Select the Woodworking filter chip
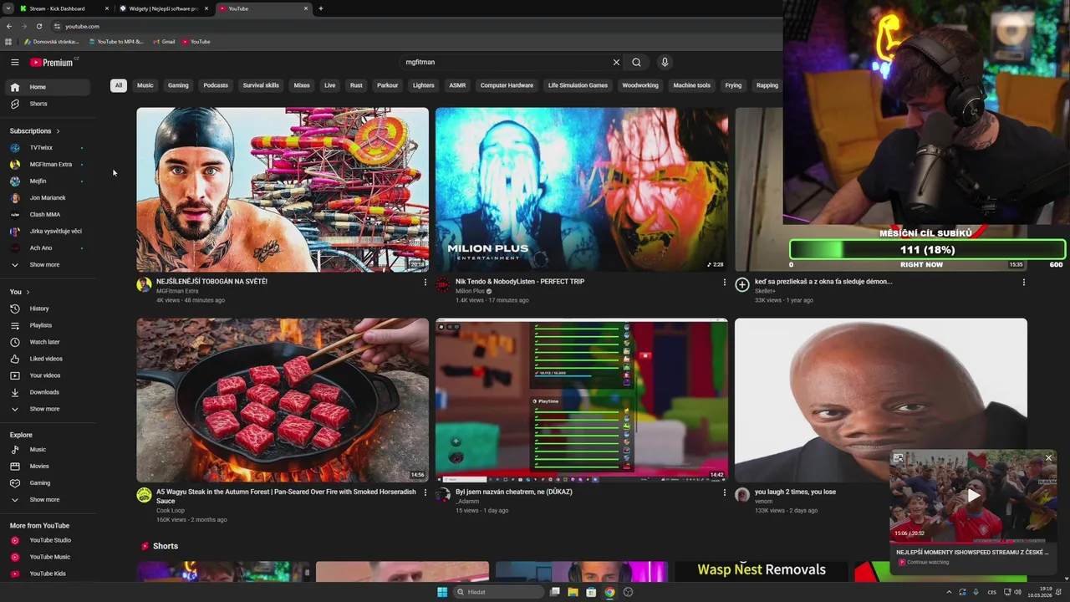Viewport: 1070px width, 602px height. (640, 85)
